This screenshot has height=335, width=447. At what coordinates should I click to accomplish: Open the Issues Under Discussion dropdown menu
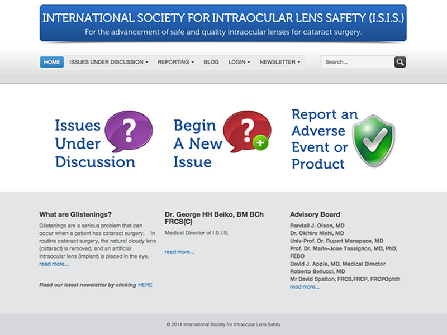[x=108, y=62]
